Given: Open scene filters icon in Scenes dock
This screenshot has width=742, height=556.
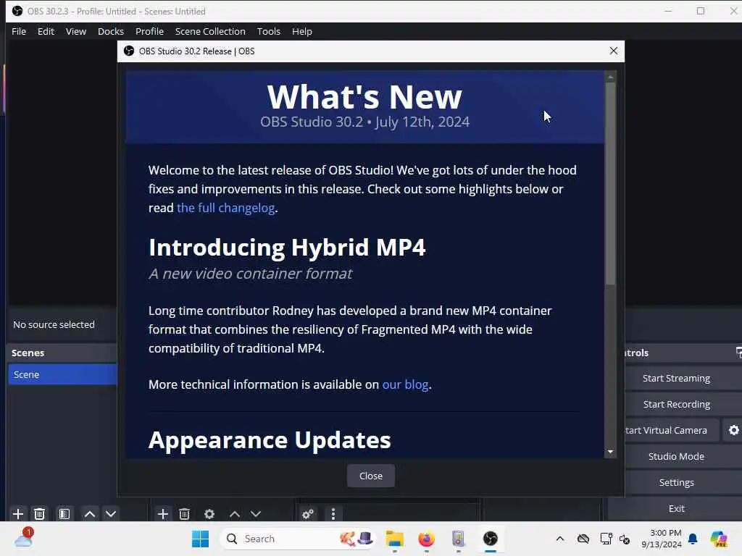Looking at the screenshot, I should pyautogui.click(x=64, y=513).
